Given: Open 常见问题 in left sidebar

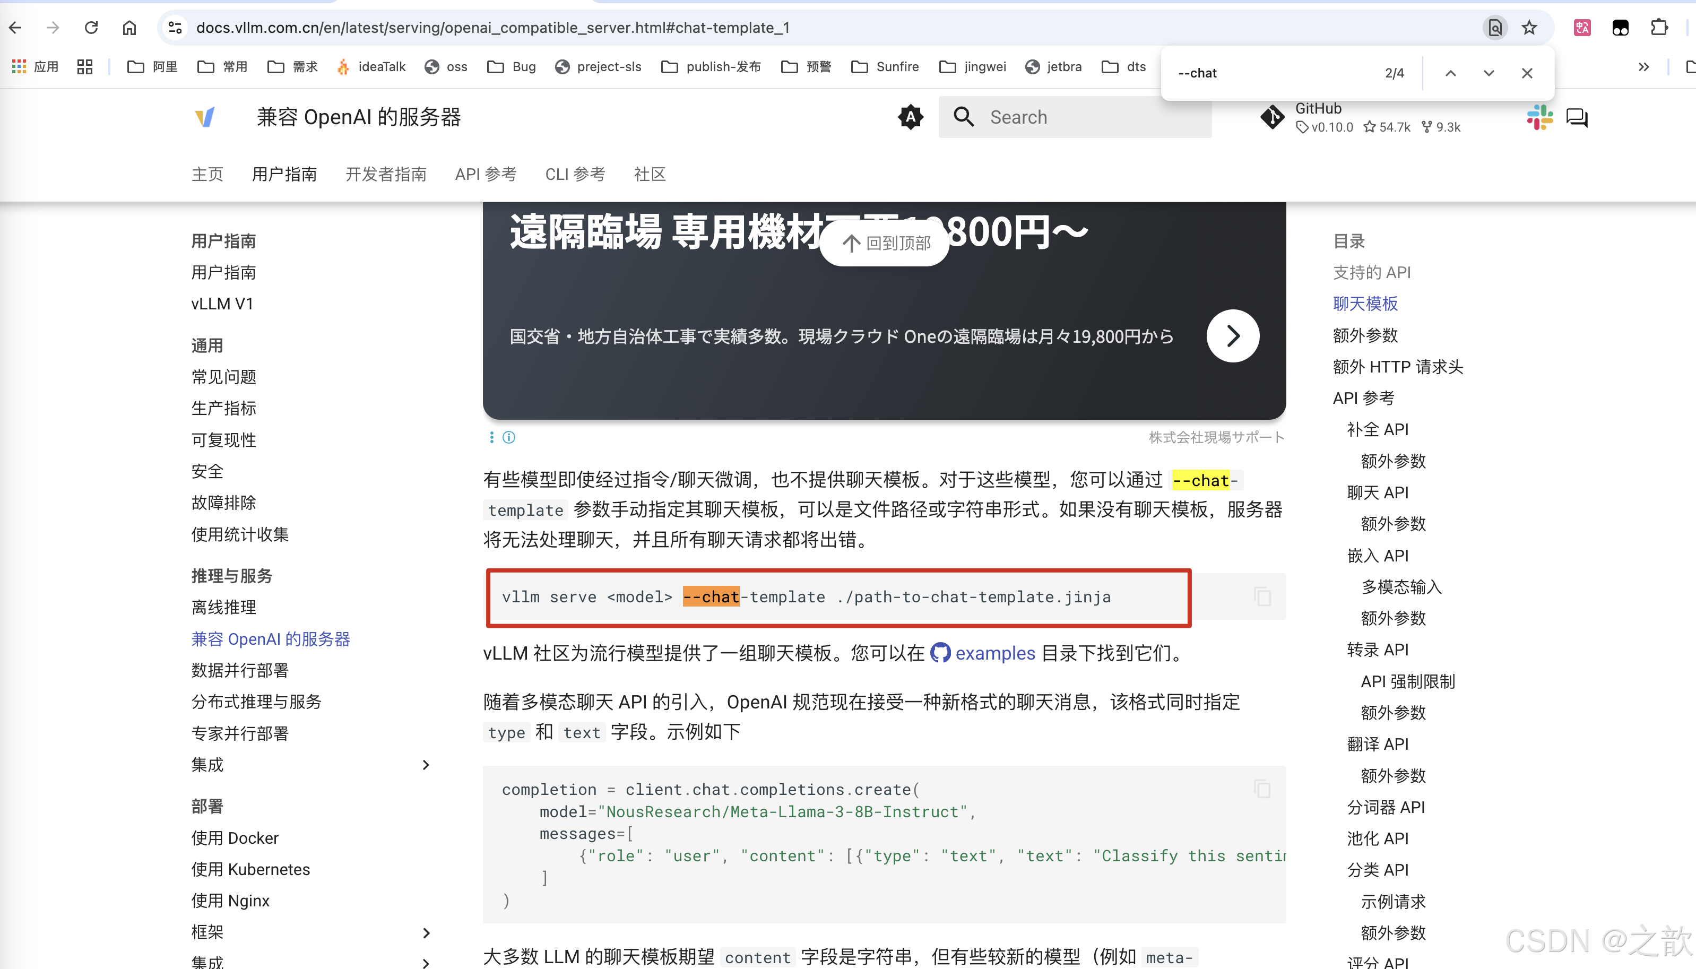Looking at the screenshot, I should 223,377.
